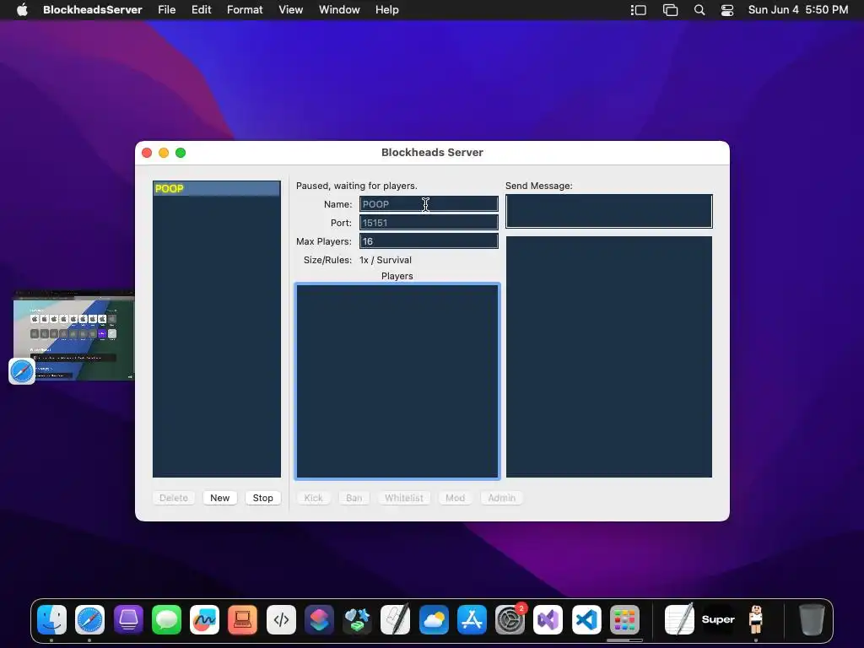Click the Port field showing 15151

(429, 223)
